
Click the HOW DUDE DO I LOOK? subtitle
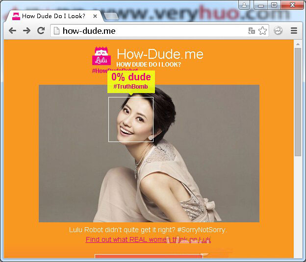tap(149, 65)
